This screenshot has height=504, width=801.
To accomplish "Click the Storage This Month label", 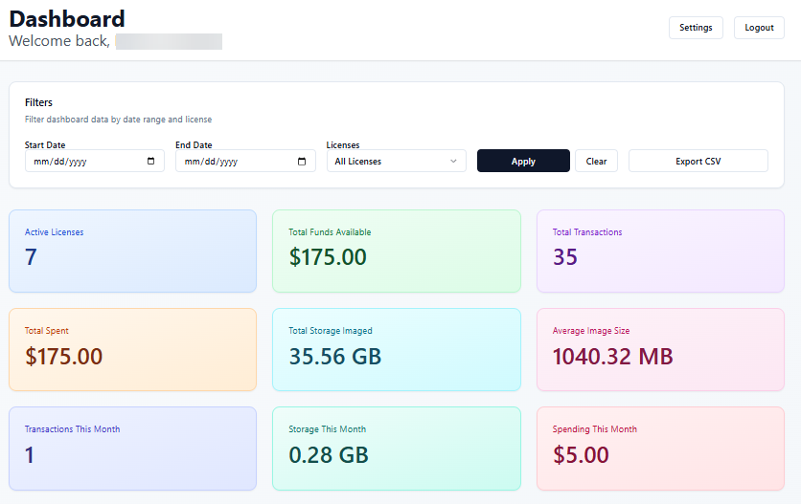I will click(x=327, y=429).
